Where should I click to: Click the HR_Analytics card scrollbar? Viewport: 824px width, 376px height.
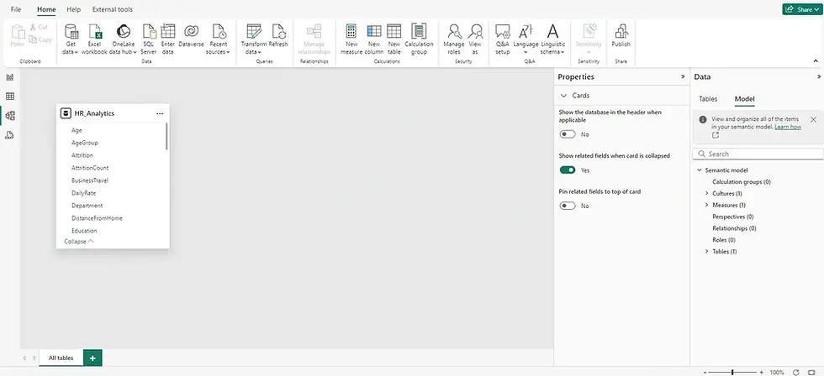(166, 136)
